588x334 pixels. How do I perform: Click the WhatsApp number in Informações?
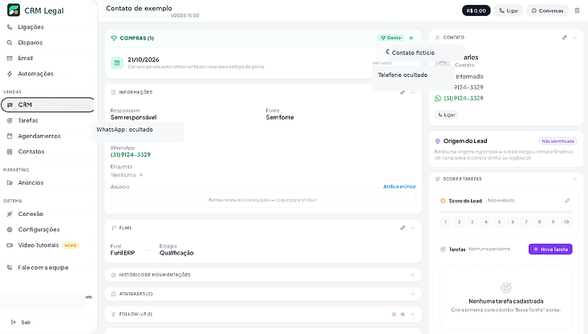tap(131, 155)
